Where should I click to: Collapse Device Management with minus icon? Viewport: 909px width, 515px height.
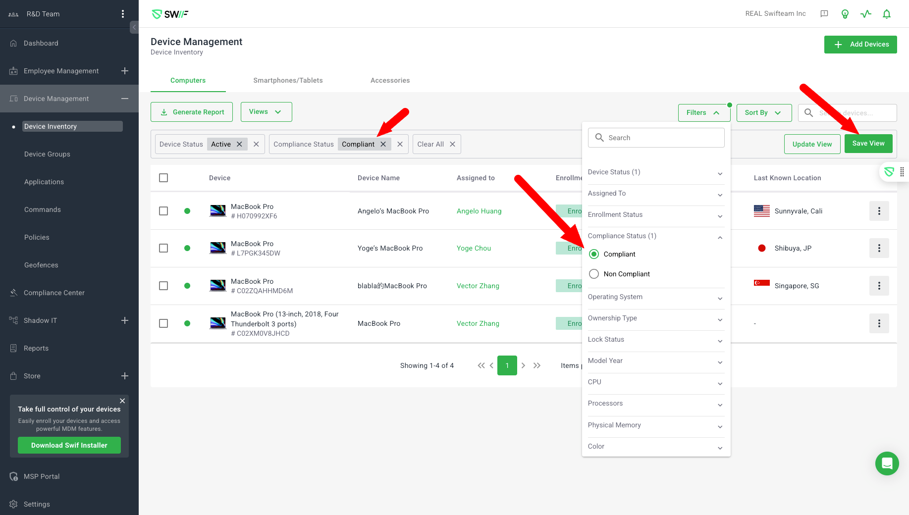point(125,99)
